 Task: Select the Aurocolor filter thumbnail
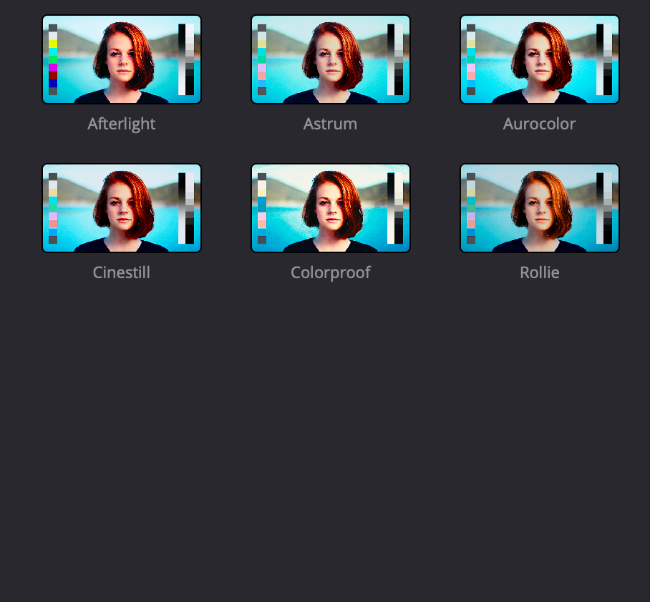(x=539, y=59)
